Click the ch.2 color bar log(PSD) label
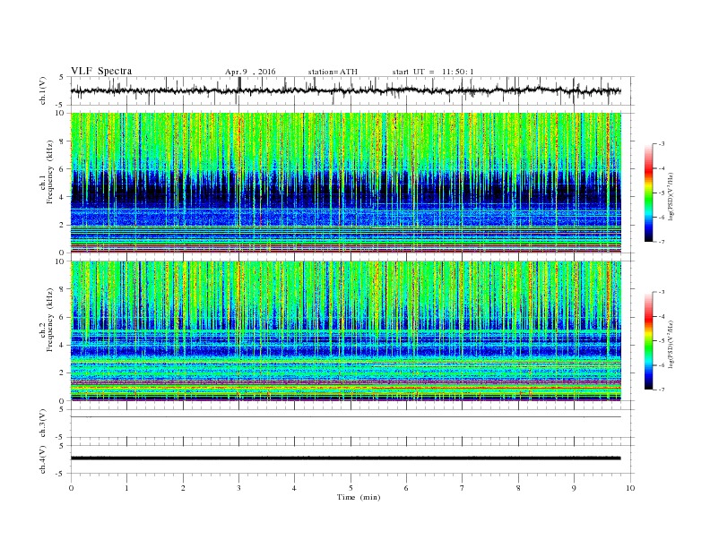This screenshot has width=710, height=548. coord(671,345)
